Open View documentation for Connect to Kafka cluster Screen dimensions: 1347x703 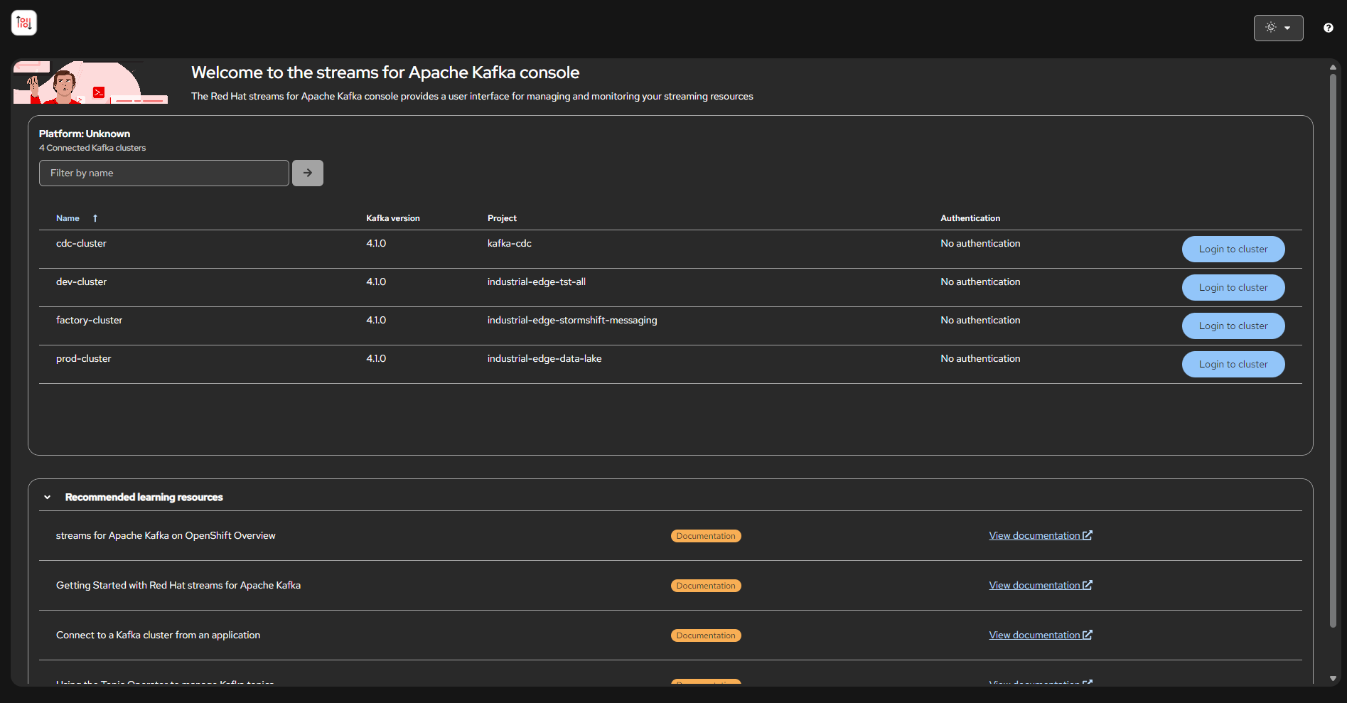pos(1041,635)
